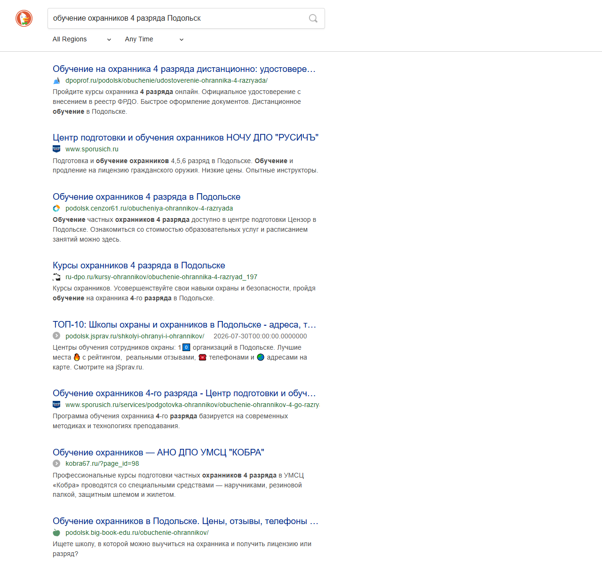Open 'Обучение охранников 4 разряда в Подольске' result

point(147,197)
